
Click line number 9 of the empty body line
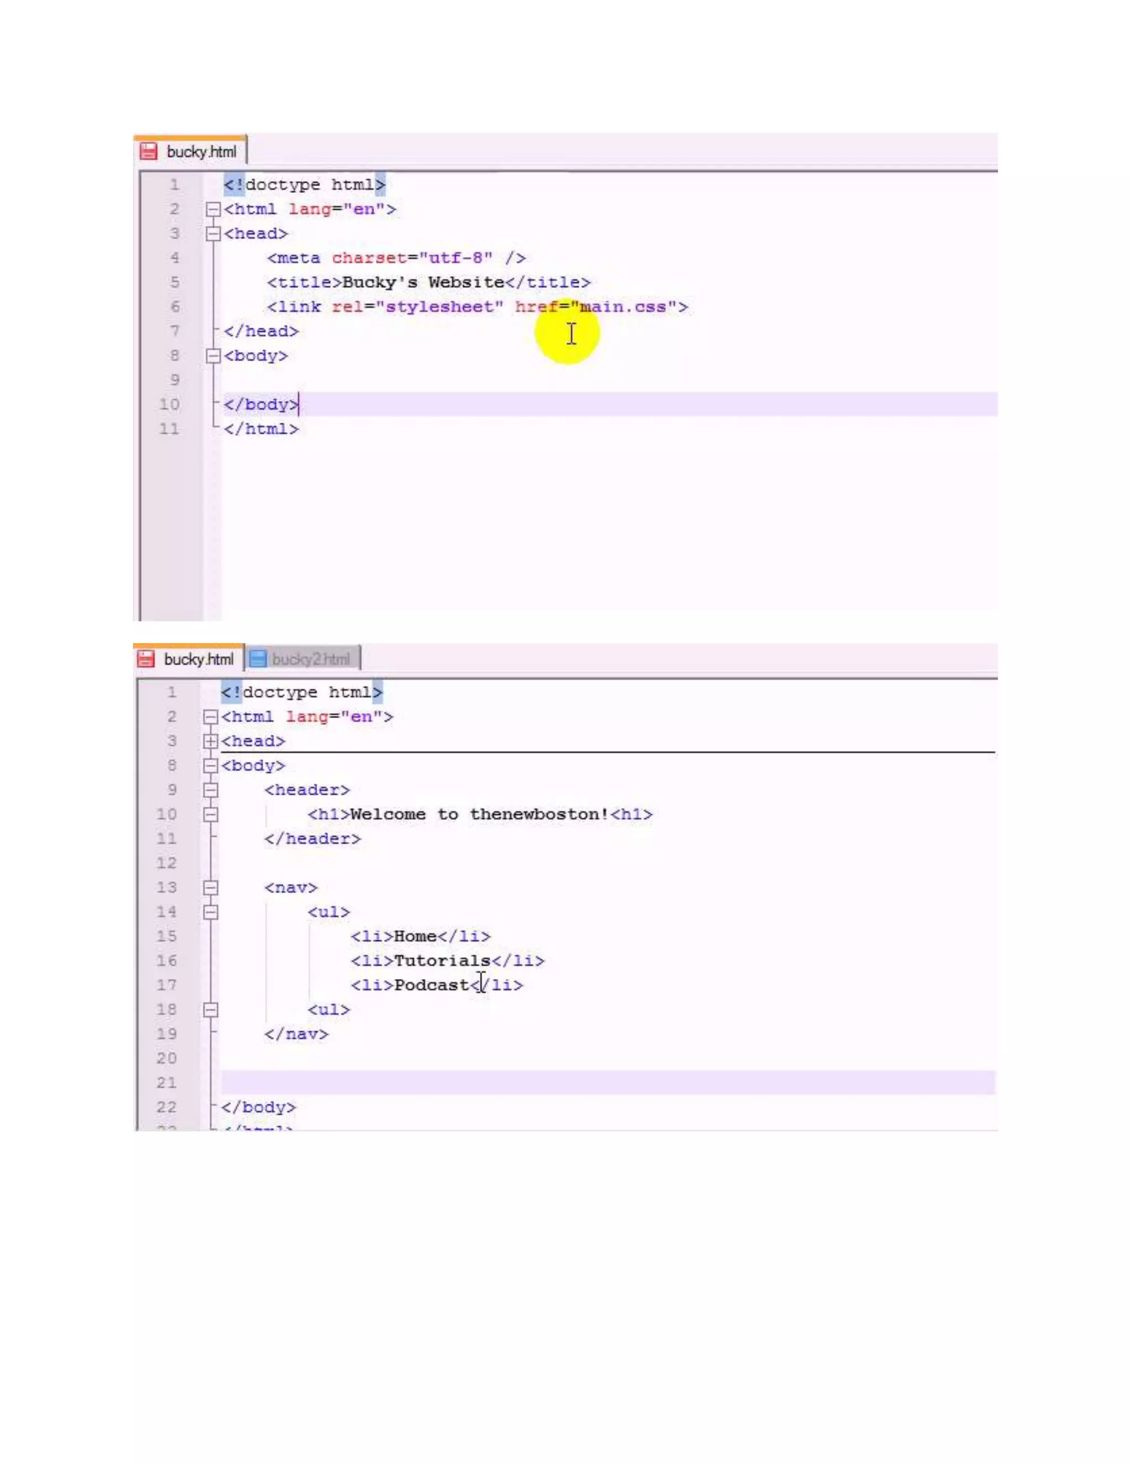click(x=174, y=380)
